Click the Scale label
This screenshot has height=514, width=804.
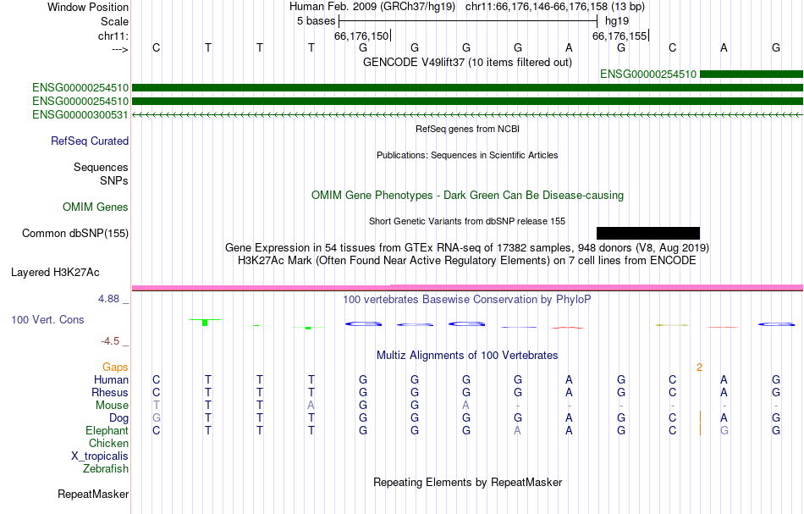tap(114, 21)
